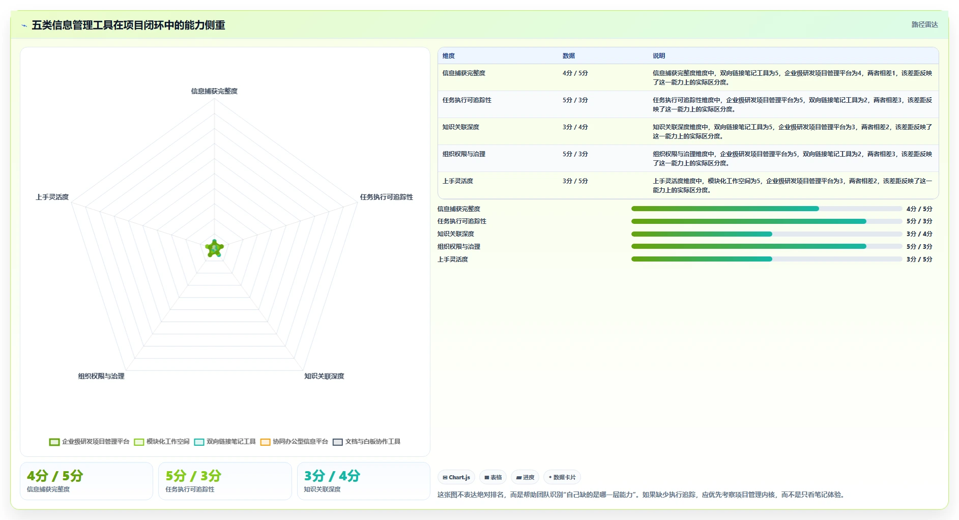This screenshot has height=520, width=959.
Task: Click the 说明 column header
Action: pyautogui.click(x=659, y=56)
